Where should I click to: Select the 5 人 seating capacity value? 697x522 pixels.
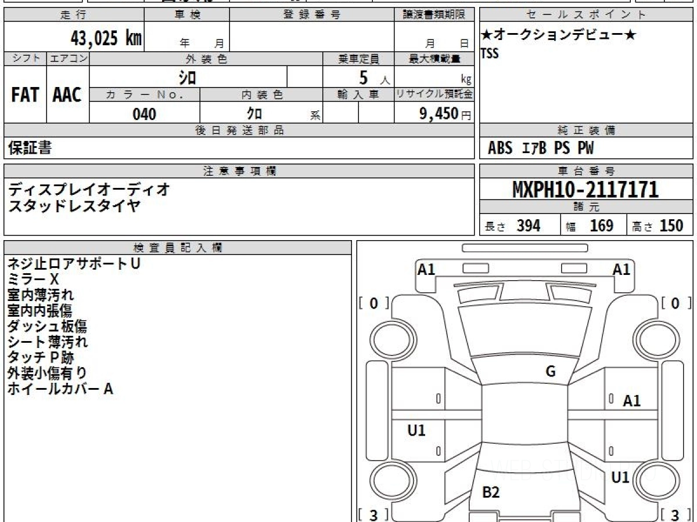[x=374, y=77]
